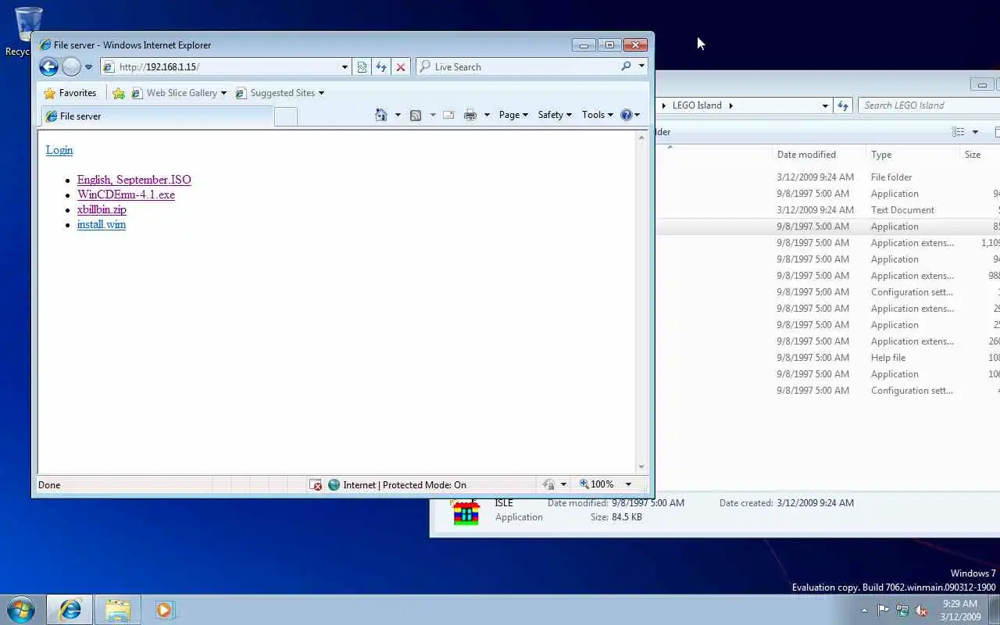Viewport: 1000px width, 625px height.
Task: Click the popup blocker status bar icon
Action: [x=316, y=485]
